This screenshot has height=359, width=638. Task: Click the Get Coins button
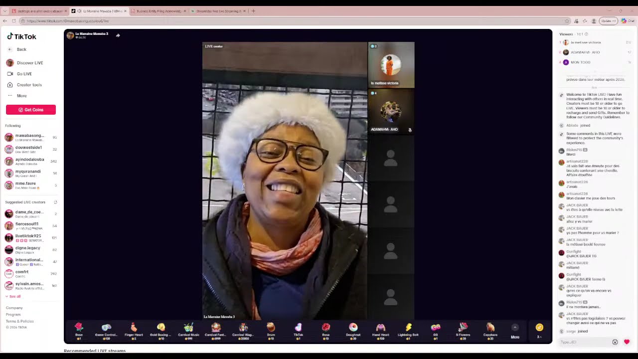point(31,110)
